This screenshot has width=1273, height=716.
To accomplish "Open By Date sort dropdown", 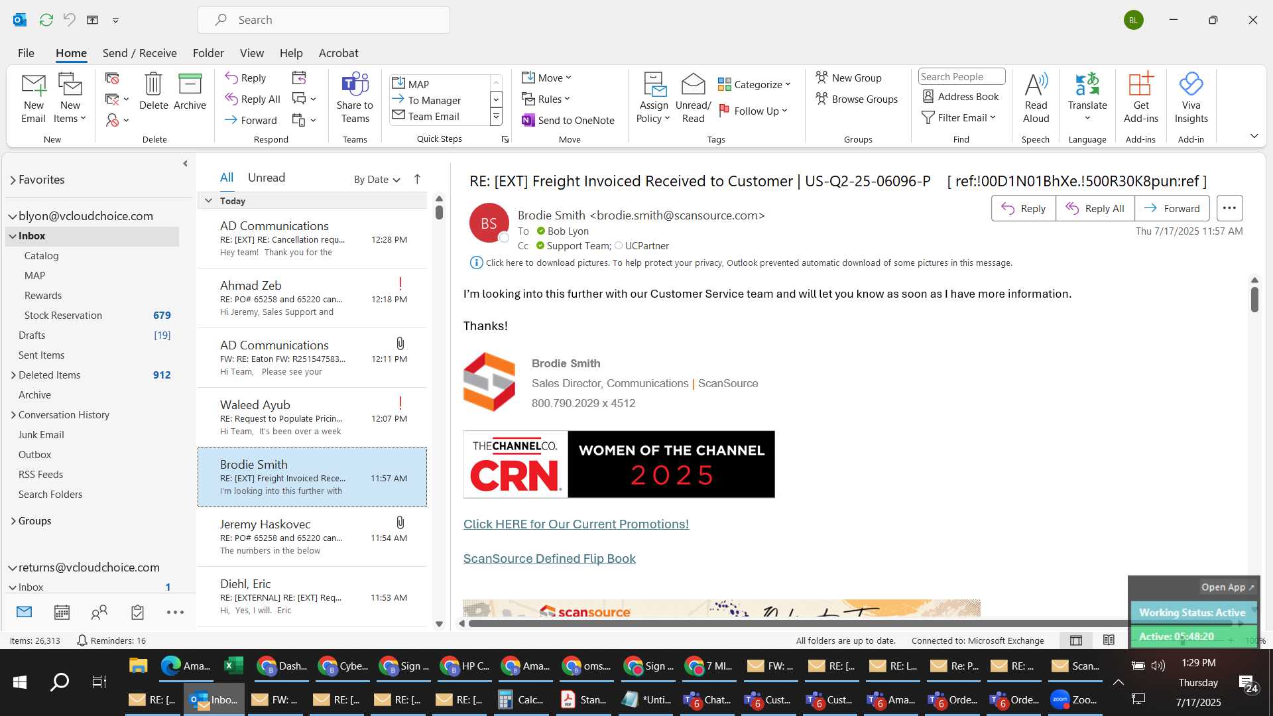I will point(377,179).
